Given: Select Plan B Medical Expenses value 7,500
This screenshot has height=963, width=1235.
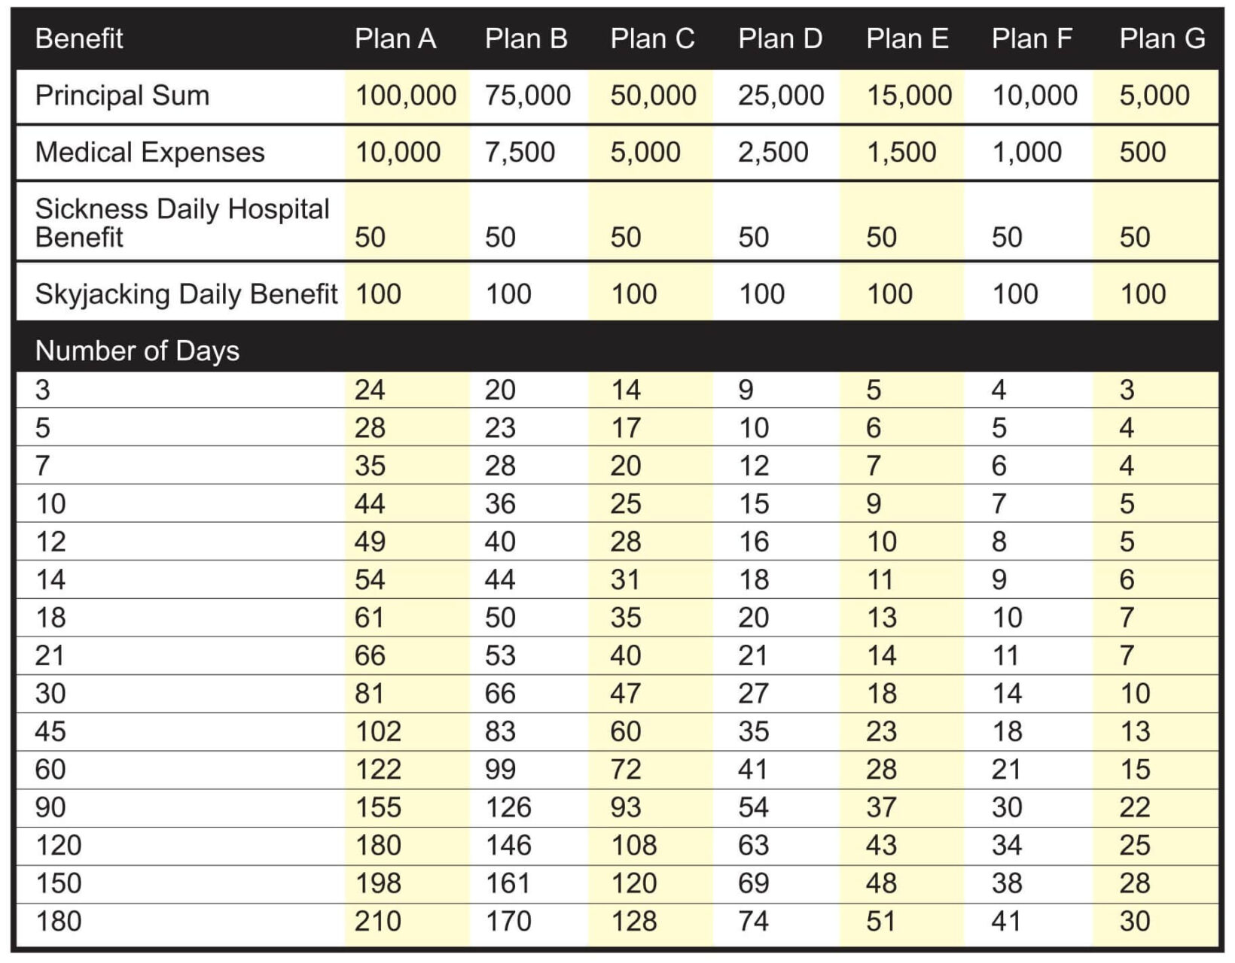Looking at the screenshot, I should [520, 152].
